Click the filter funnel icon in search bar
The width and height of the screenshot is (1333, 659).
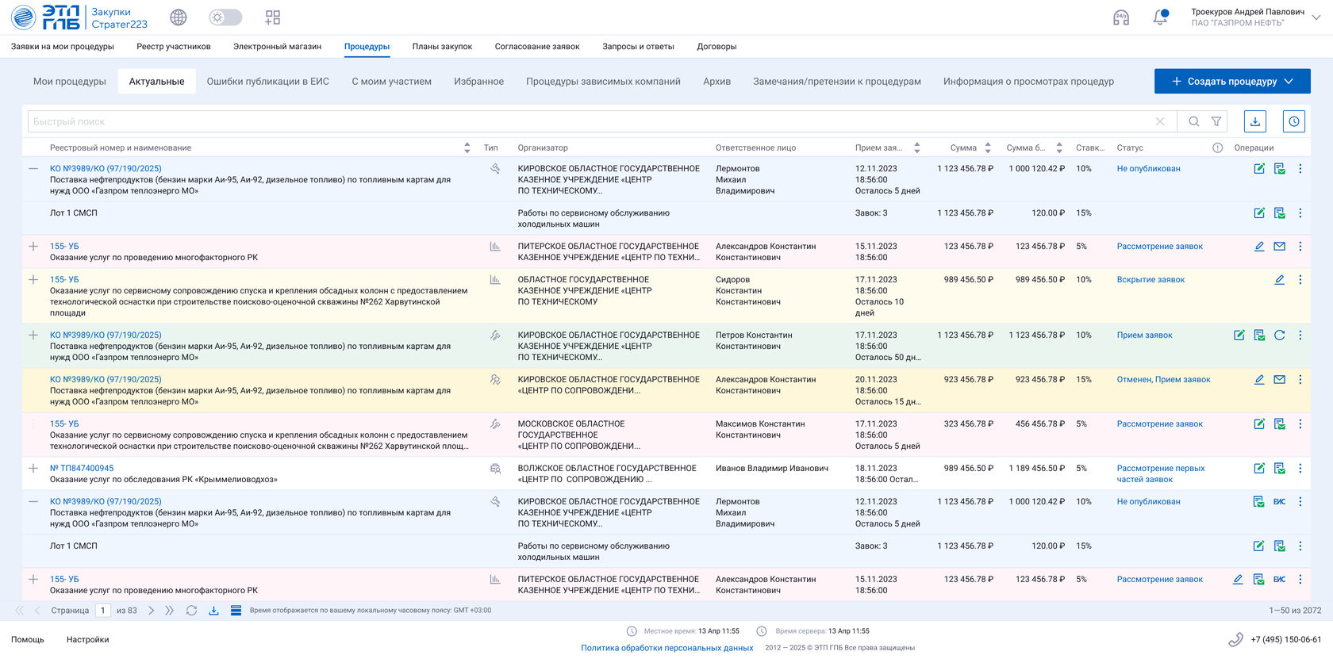tap(1216, 121)
